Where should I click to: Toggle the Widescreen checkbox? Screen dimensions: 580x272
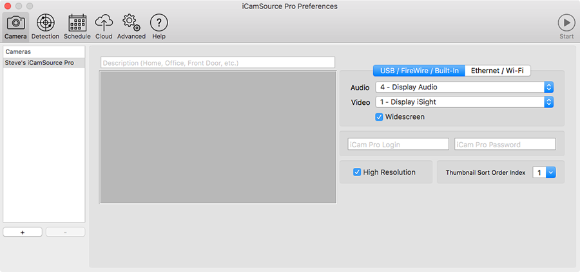tap(379, 117)
